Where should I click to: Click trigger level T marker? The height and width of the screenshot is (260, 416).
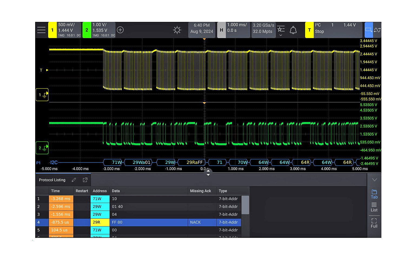(x=44, y=70)
